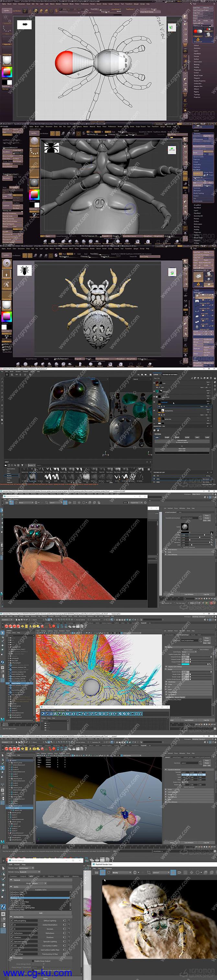217x980 pixels.
Task: Select the SimpleBrush tool thumbnail in the ZSphere window
Action: (x=198, y=40)
